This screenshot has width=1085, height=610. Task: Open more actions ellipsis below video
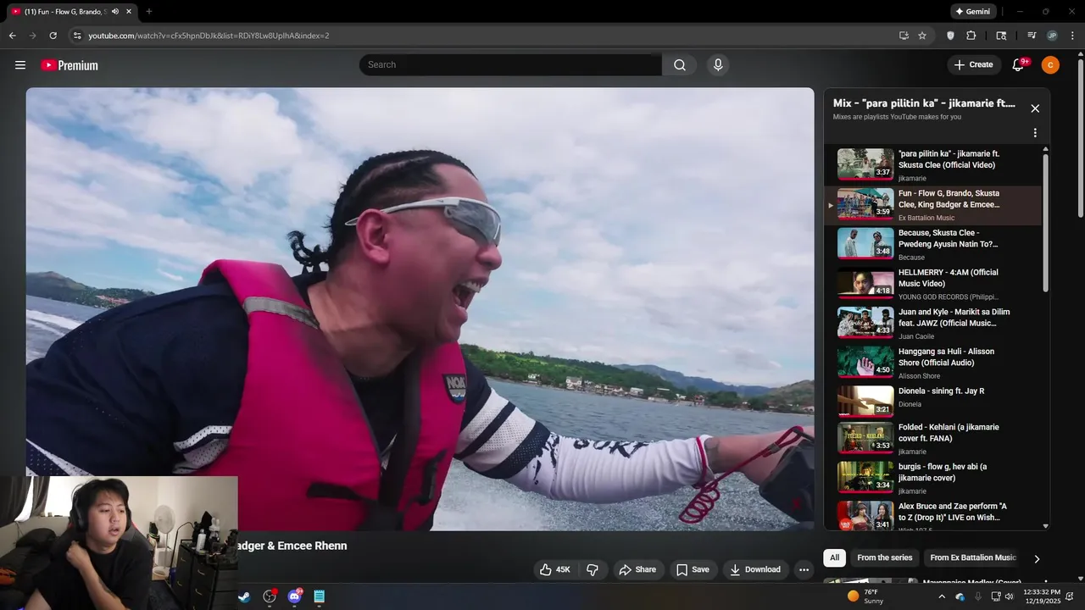click(x=804, y=569)
